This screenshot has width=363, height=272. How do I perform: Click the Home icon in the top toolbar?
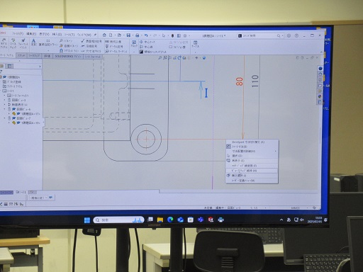pyautogui.click(x=104, y=35)
